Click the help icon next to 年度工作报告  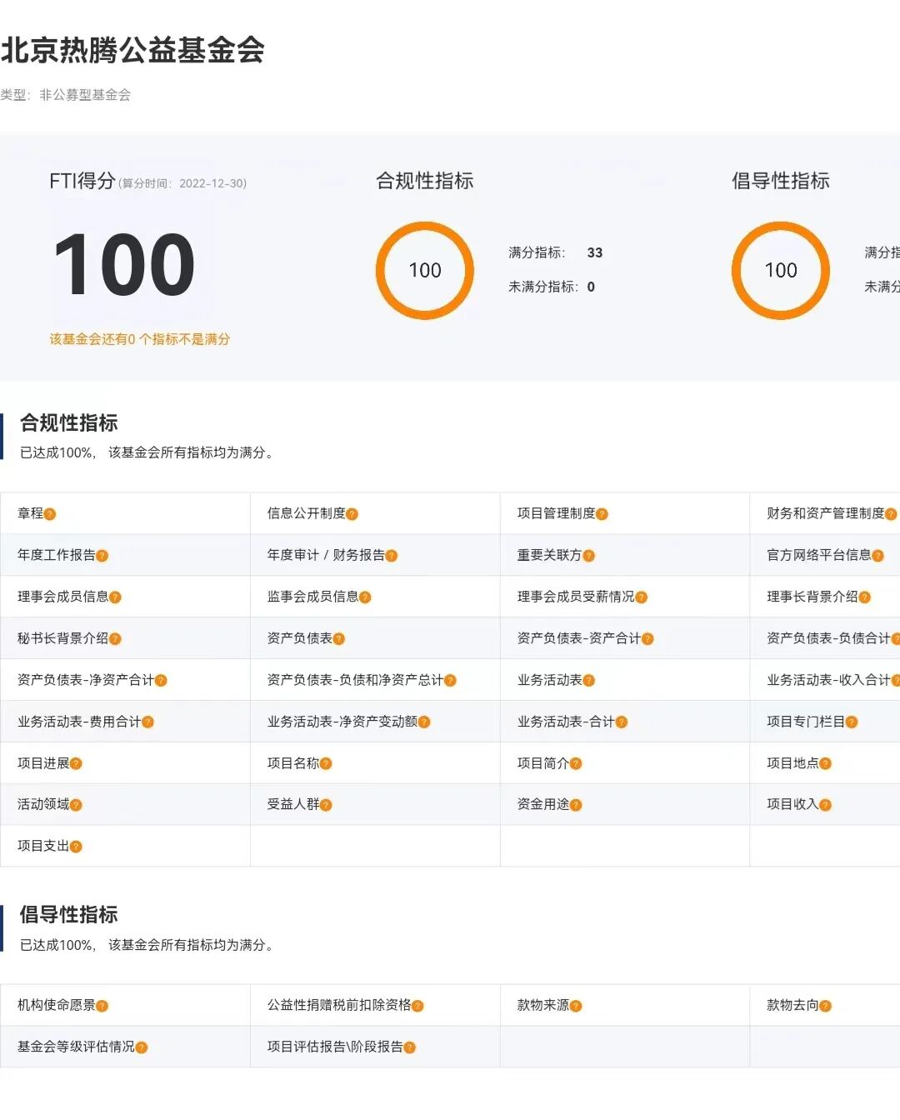(x=103, y=555)
